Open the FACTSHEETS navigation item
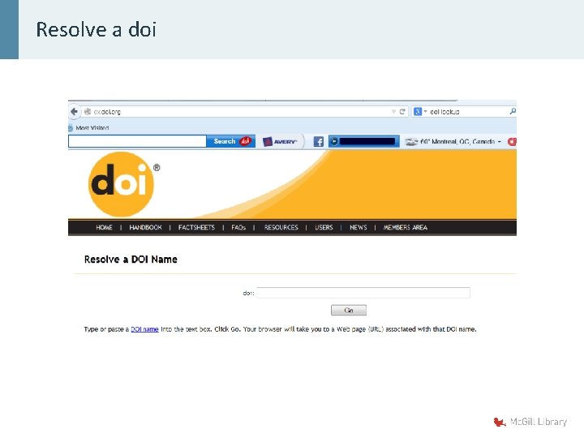This screenshot has width=584, height=438. click(196, 227)
